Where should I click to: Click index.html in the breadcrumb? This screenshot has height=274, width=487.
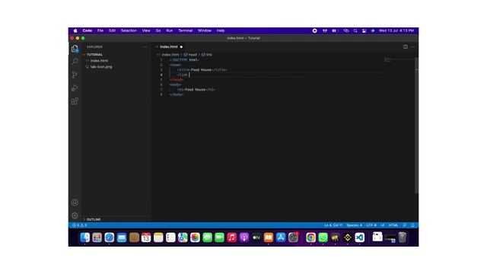[x=170, y=55]
